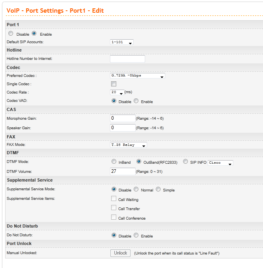
Task: Enable Do Not Disturb radio option
Action: tap(136, 235)
